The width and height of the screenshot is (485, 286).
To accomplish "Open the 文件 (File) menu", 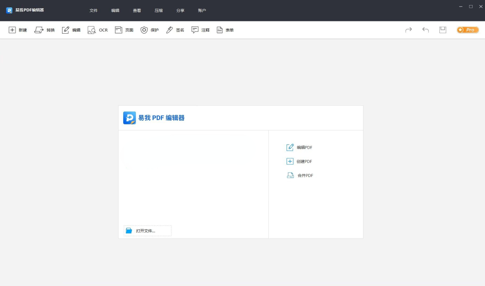I will click(x=94, y=10).
